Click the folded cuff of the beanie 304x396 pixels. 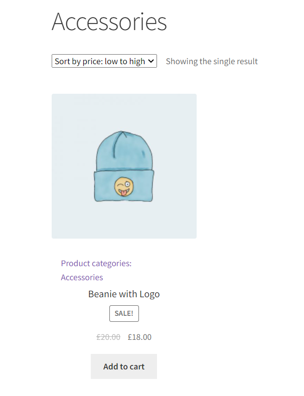(124, 186)
